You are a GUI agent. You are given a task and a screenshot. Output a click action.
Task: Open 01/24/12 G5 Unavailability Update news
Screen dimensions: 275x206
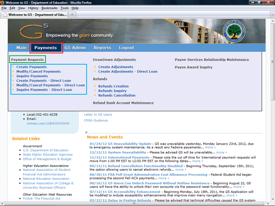[x=120, y=144]
